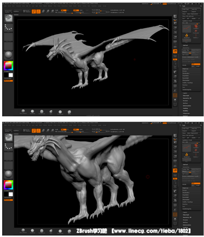Open Quick Sketch in top screenshot
Screen dimensions: 204x237
click(x=27, y=11)
